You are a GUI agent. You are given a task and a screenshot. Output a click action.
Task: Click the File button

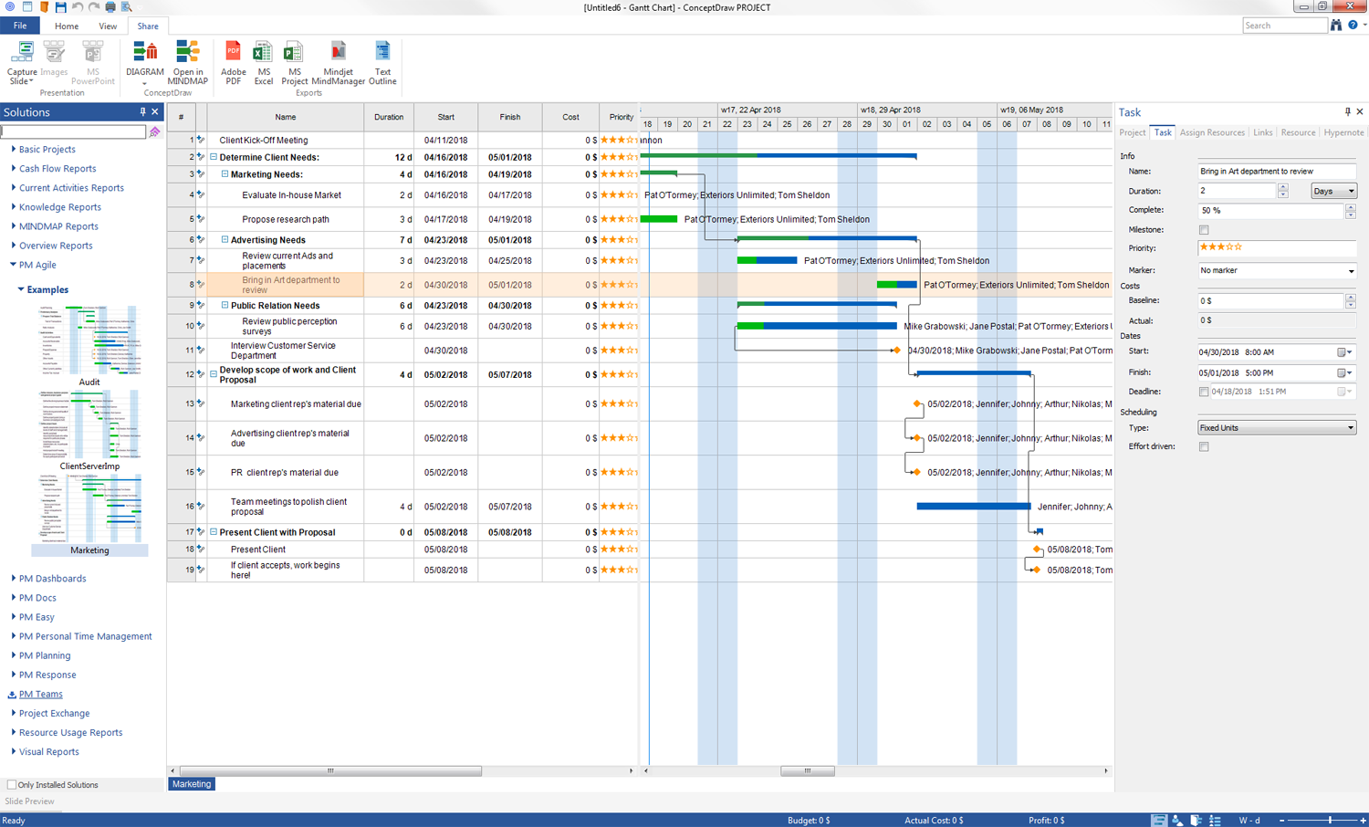coord(19,26)
